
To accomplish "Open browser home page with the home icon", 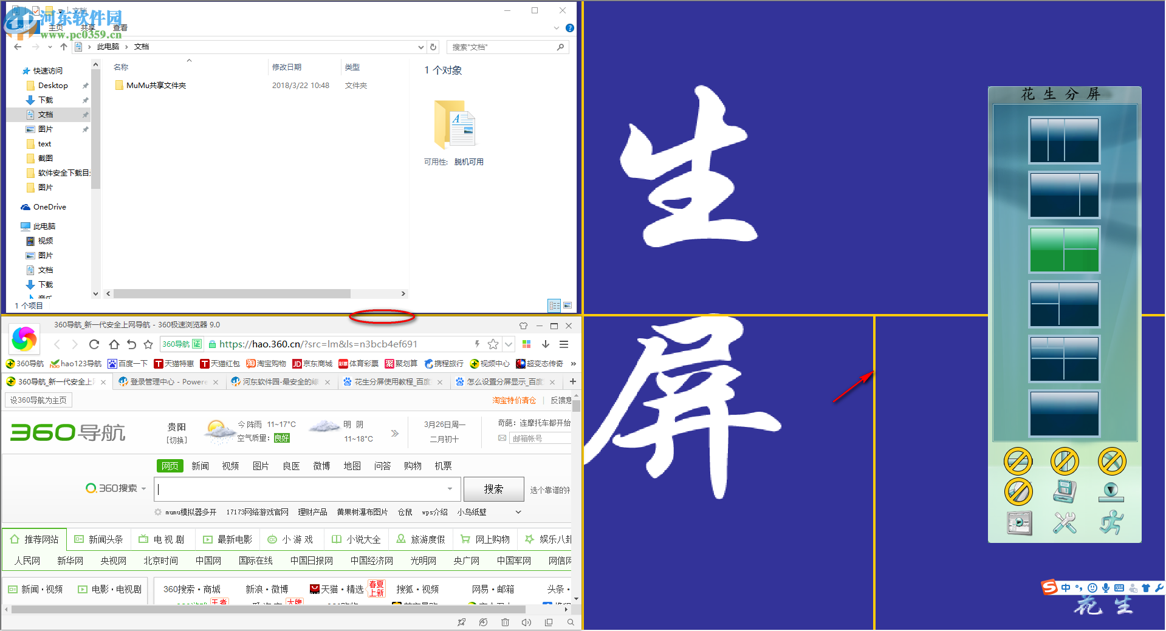I will tap(114, 344).
